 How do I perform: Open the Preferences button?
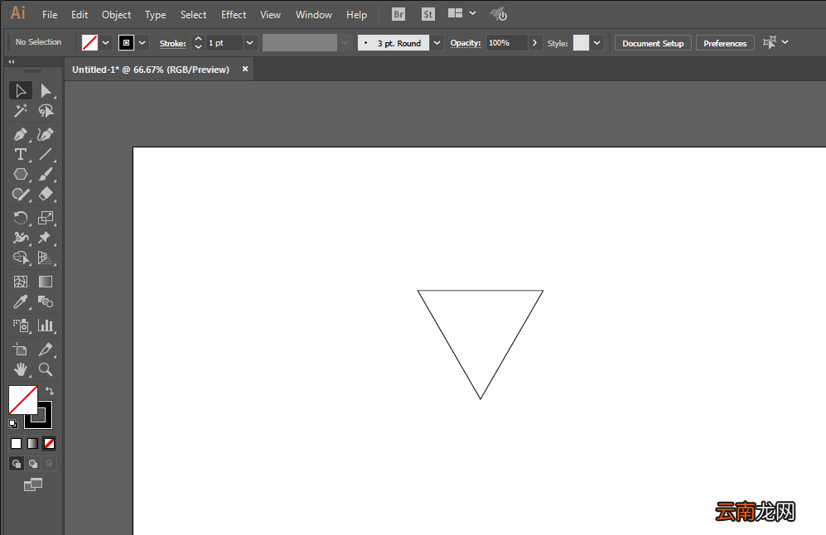pos(725,43)
